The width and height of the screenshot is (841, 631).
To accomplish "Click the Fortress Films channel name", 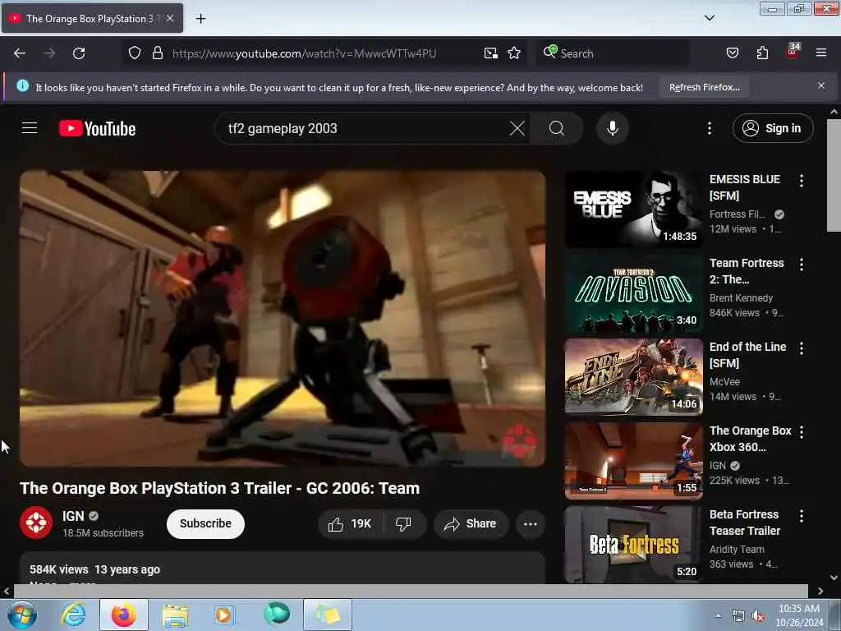I will pyautogui.click(x=738, y=214).
